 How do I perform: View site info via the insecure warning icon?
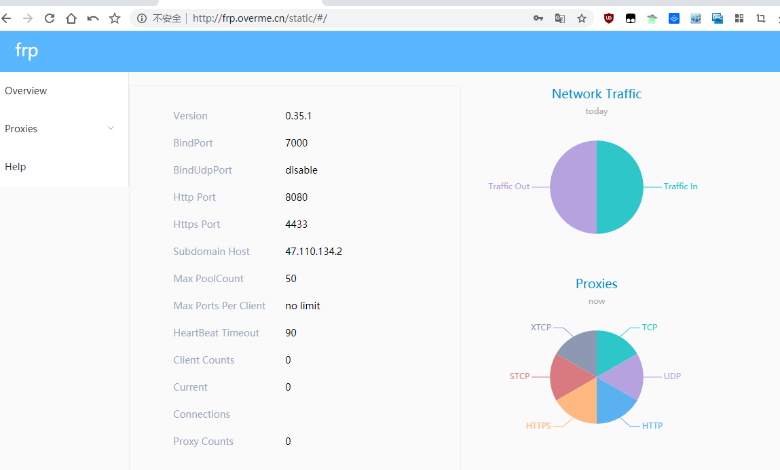(x=142, y=18)
